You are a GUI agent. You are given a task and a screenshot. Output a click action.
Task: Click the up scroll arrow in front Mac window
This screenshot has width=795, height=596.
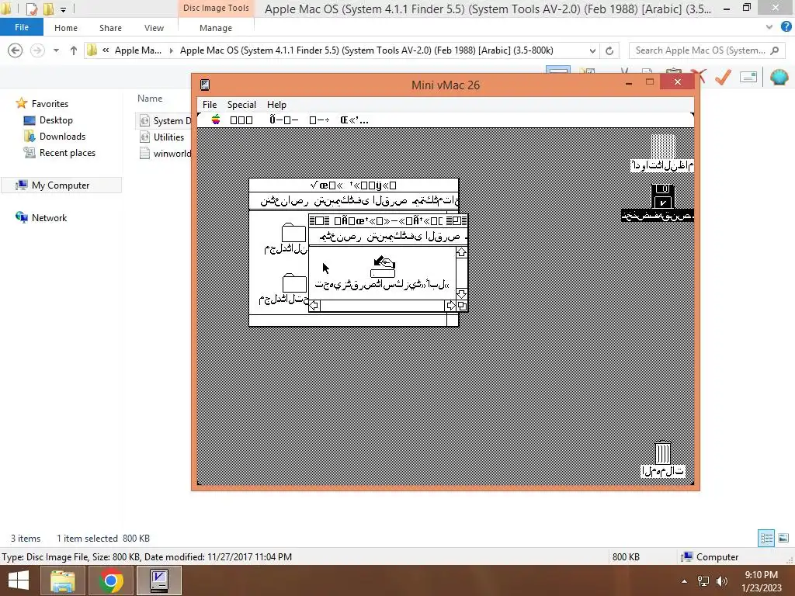(461, 252)
